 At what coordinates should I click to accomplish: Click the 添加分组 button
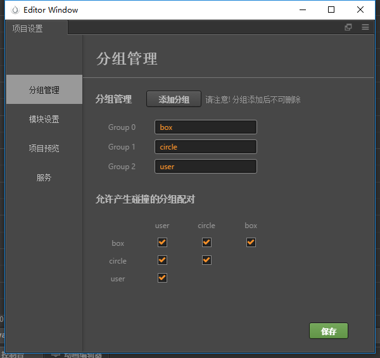174,99
